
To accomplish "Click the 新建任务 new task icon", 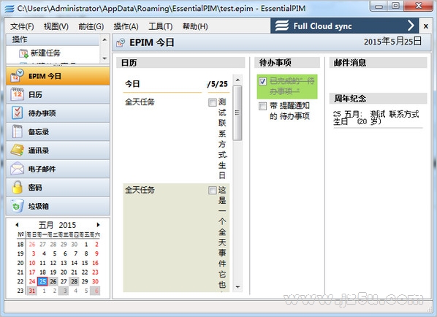I will click(23, 53).
